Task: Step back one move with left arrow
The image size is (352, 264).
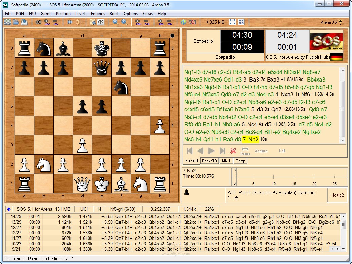Action: [x=200, y=151]
